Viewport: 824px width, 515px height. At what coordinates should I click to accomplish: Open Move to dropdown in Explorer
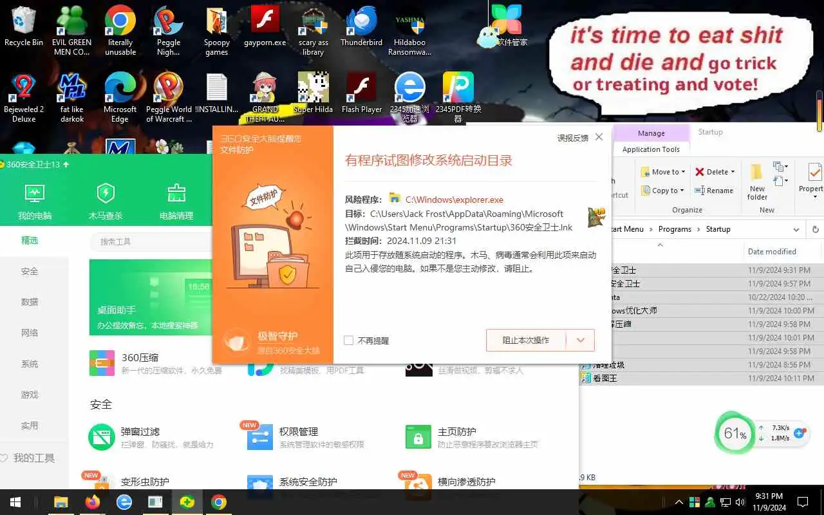click(663, 172)
